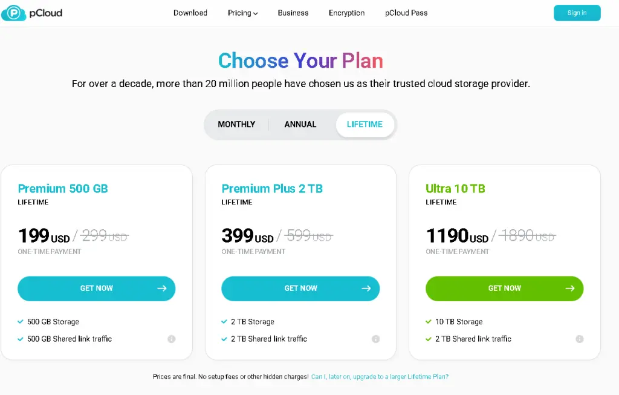This screenshot has width=619, height=395.
Task: Expand the Pricing dropdown menu
Action: coord(242,13)
